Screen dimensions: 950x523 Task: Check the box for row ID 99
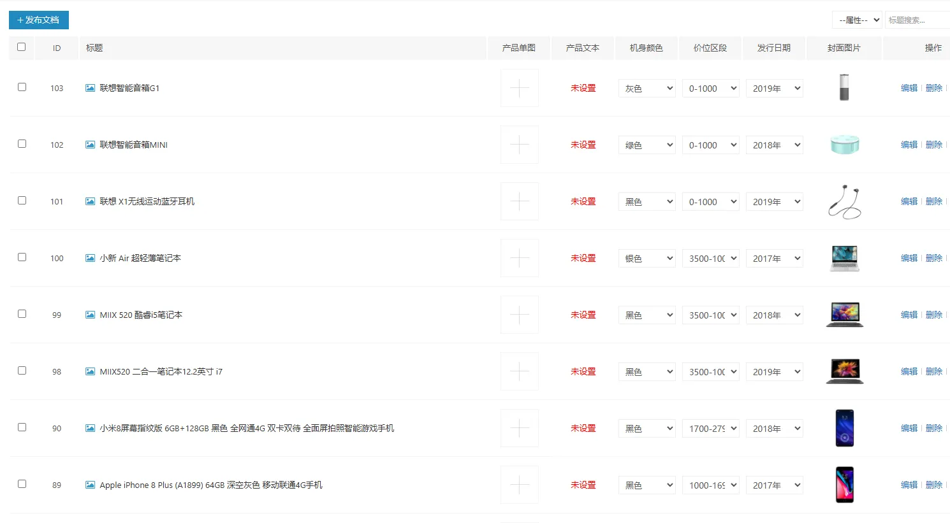pos(22,314)
